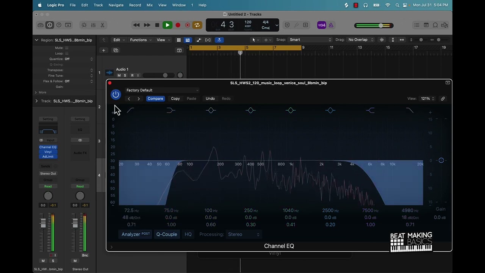Toggle the blue Catch Playhead icon
Viewport: 485px width, 273px height.
219,40
